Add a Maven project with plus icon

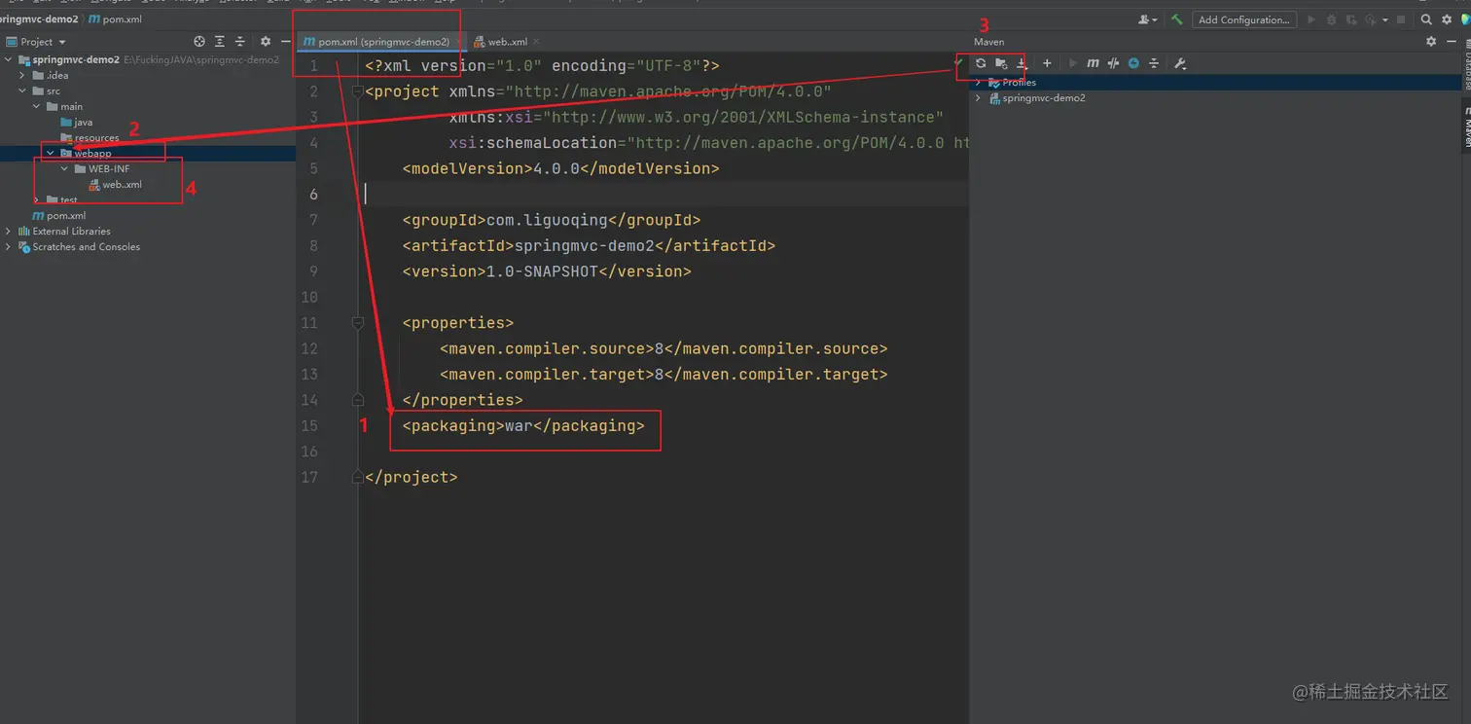pyautogui.click(x=1047, y=63)
